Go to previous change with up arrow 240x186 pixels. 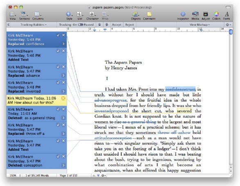pos(100,25)
